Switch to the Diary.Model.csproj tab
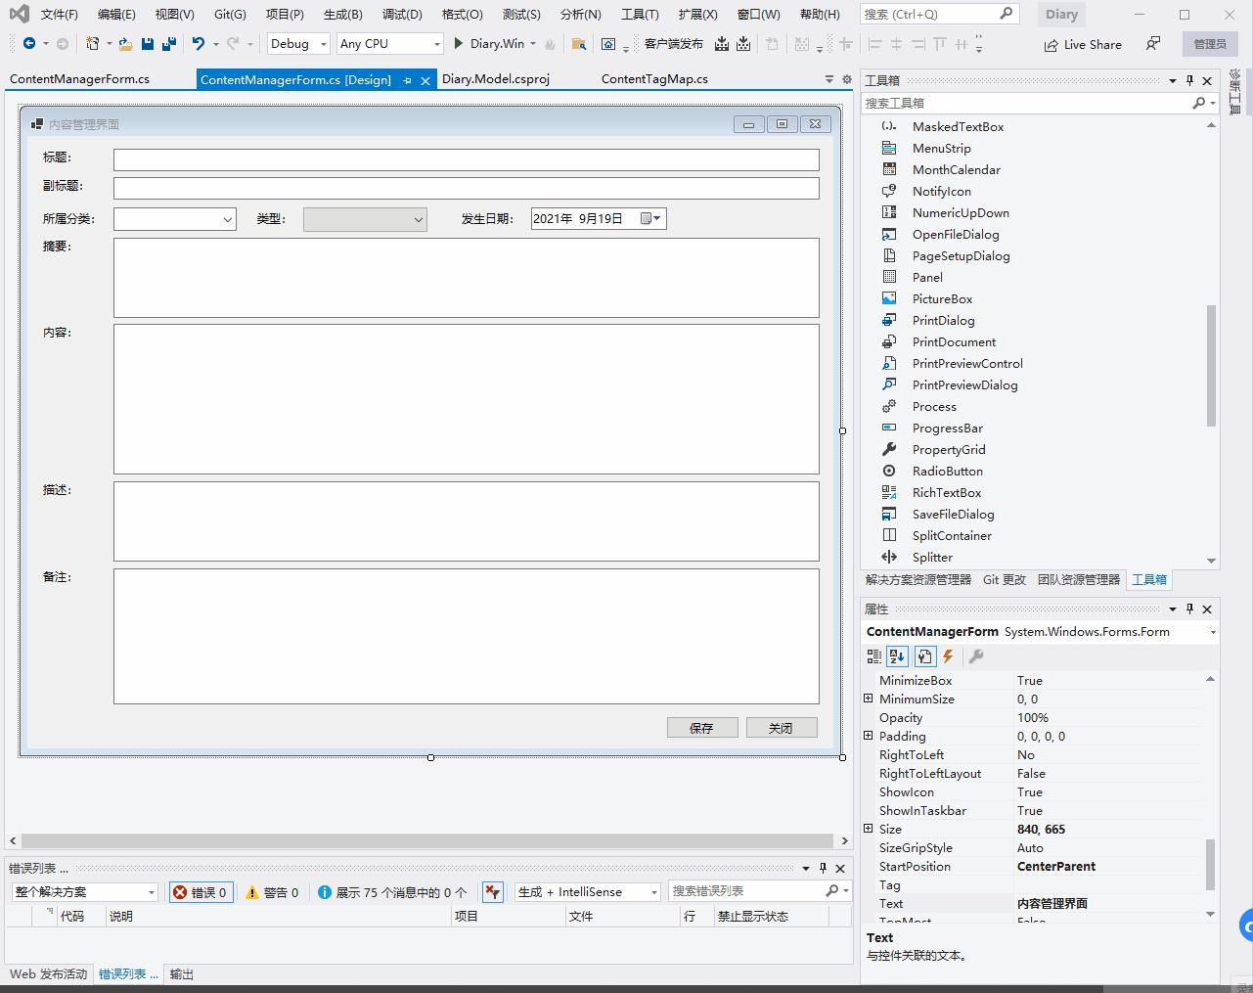1253x993 pixels. coord(495,79)
